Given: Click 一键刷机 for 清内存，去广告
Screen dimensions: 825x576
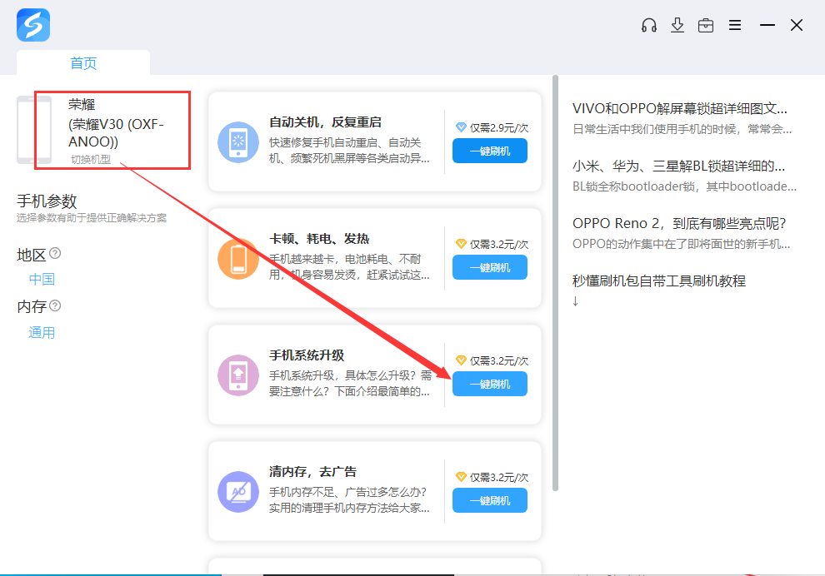Looking at the screenshot, I should [490, 501].
